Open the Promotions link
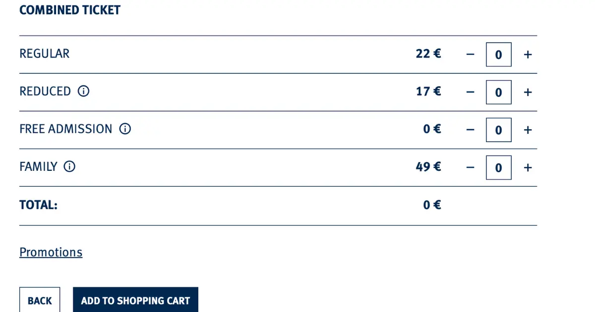 [x=51, y=252]
